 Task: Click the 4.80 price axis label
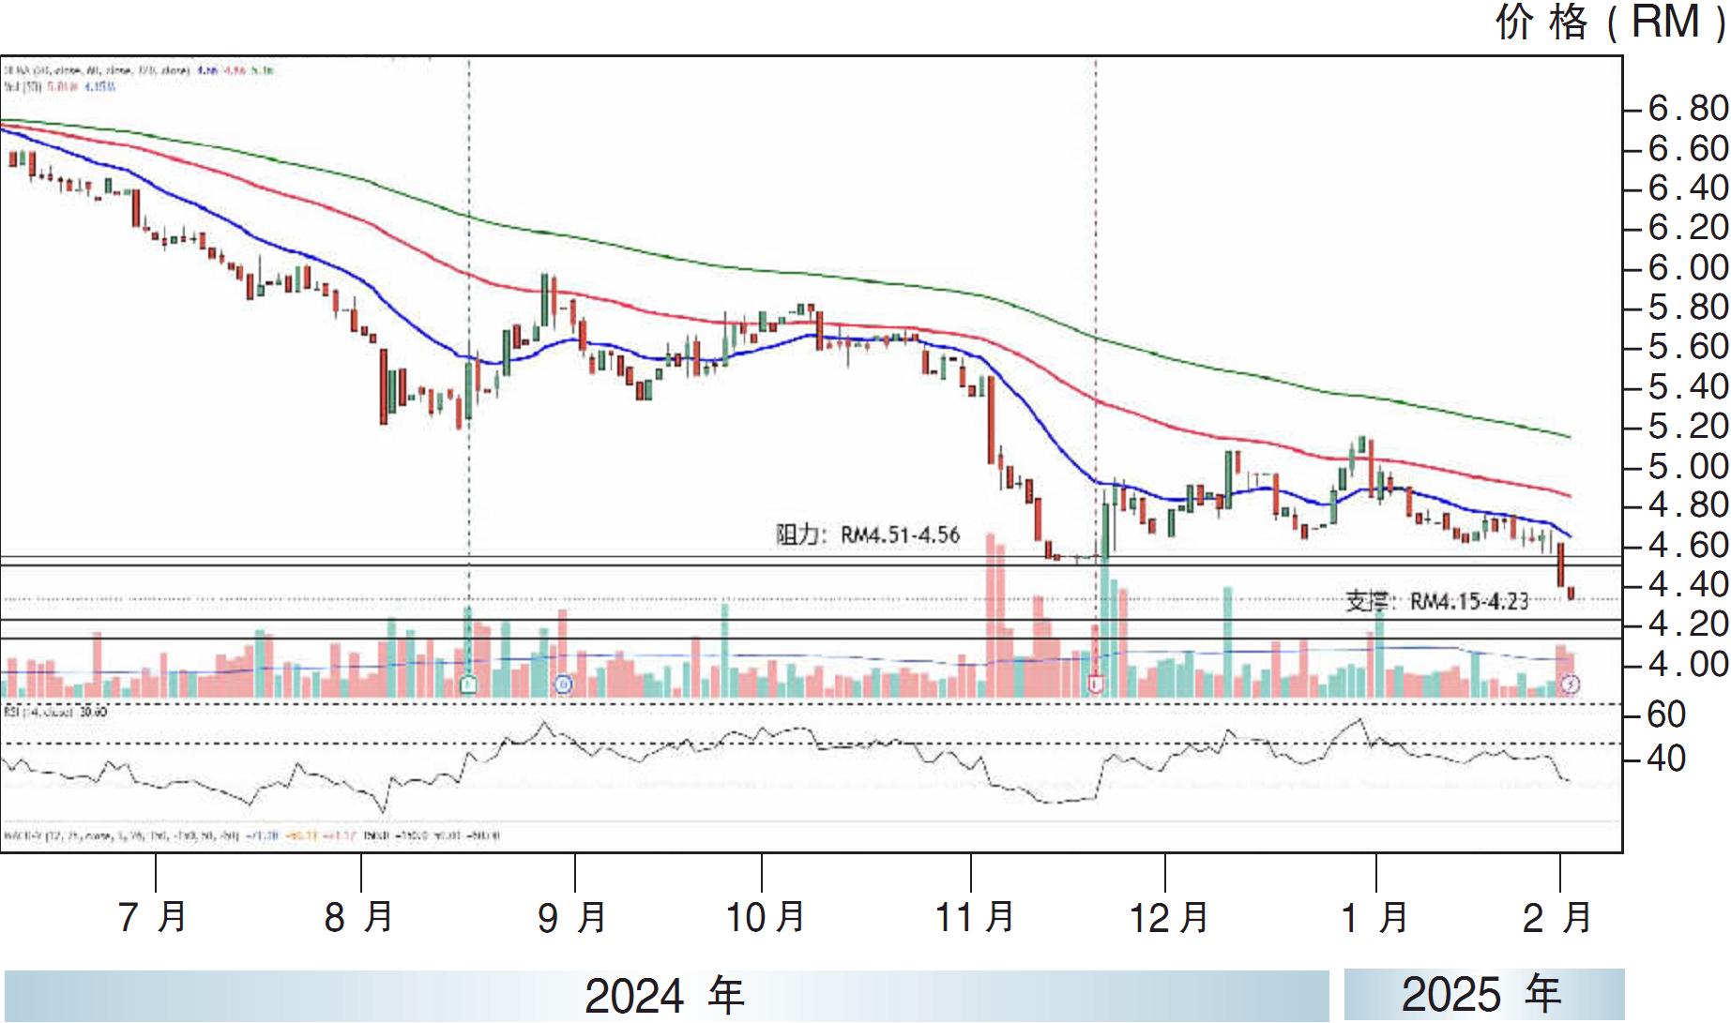click(1689, 505)
